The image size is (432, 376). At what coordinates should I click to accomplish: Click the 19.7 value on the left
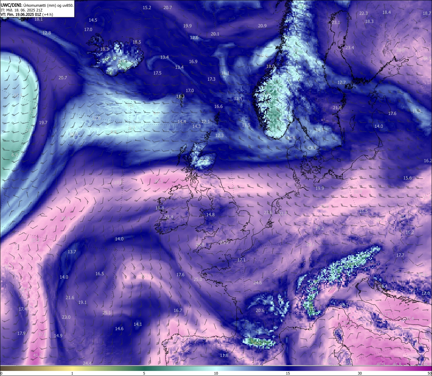coord(43,122)
